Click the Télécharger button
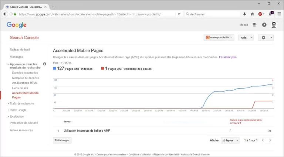This screenshot has width=284, height=157. 62,140
